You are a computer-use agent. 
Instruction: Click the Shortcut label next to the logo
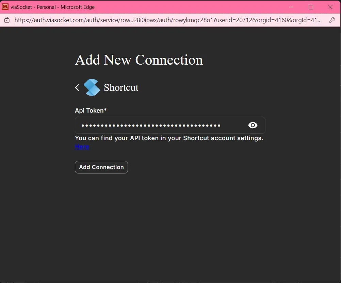click(121, 87)
